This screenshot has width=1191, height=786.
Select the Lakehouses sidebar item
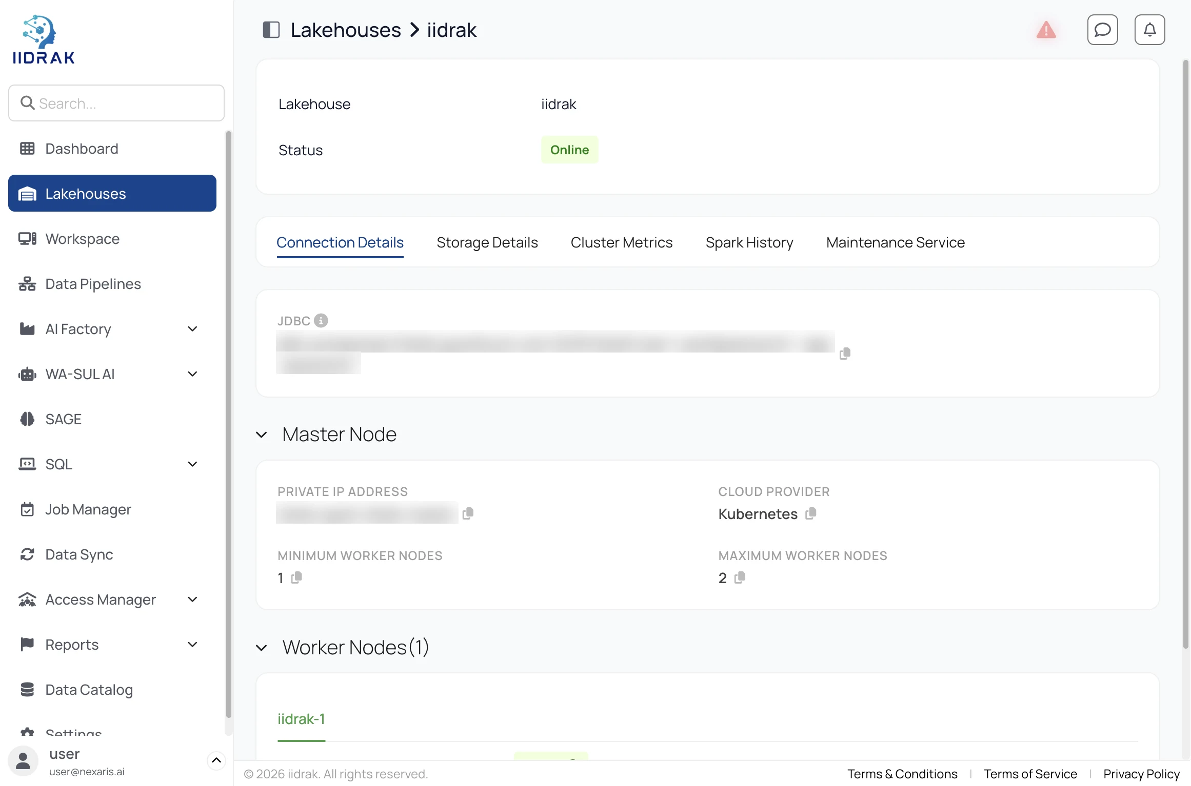click(x=112, y=193)
